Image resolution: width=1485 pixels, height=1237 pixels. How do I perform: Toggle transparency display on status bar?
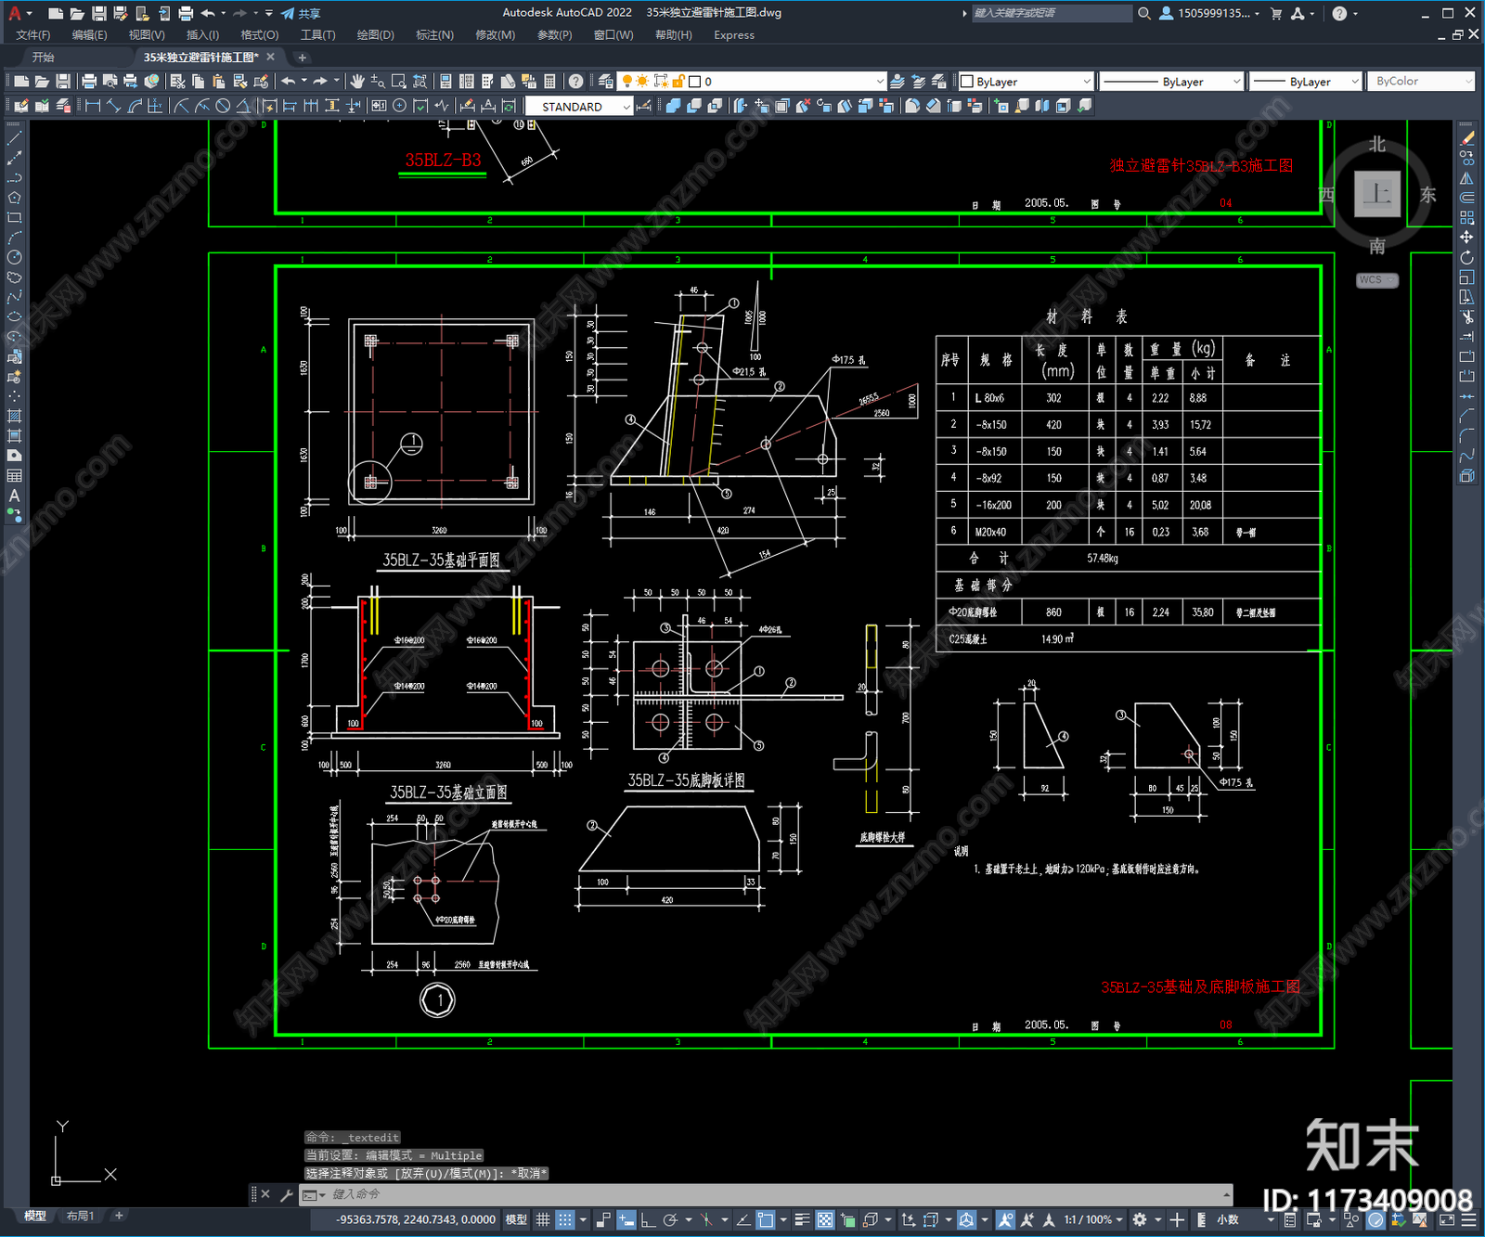coord(824,1219)
